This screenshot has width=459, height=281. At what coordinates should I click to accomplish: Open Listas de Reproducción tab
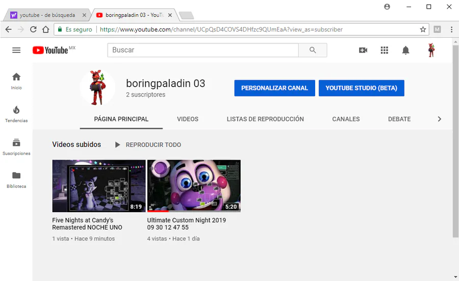coord(265,119)
